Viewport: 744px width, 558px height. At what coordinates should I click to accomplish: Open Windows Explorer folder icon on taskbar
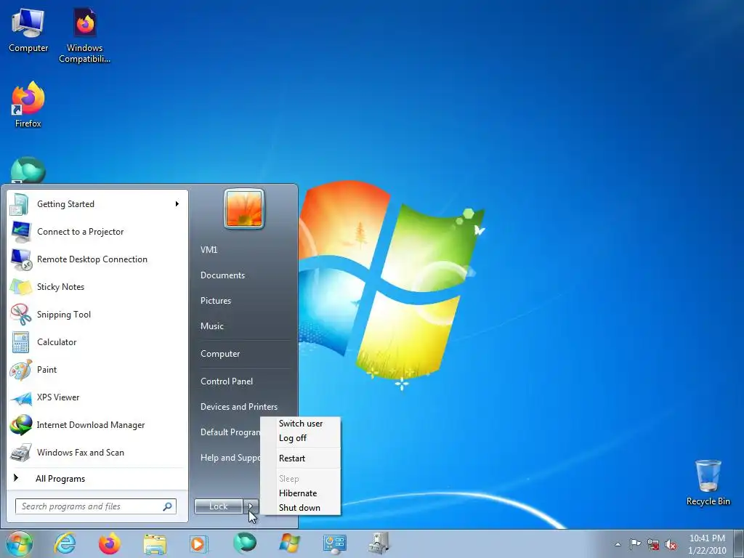(x=155, y=544)
